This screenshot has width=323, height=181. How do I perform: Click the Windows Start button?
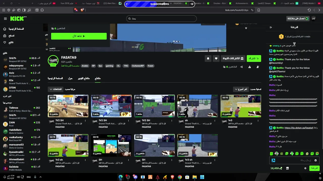[202, 177]
